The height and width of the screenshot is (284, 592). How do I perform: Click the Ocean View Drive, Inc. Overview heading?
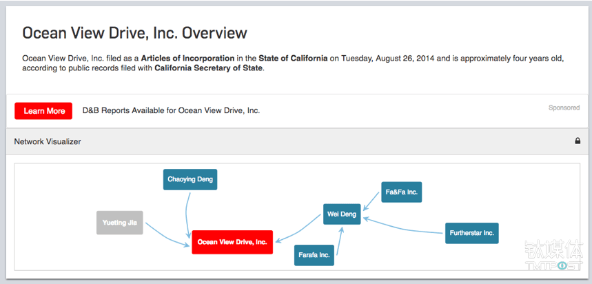(134, 32)
